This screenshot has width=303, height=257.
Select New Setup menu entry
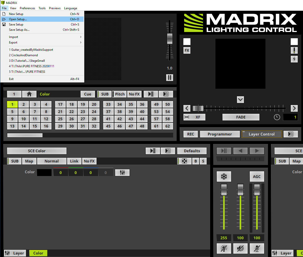click(42, 14)
